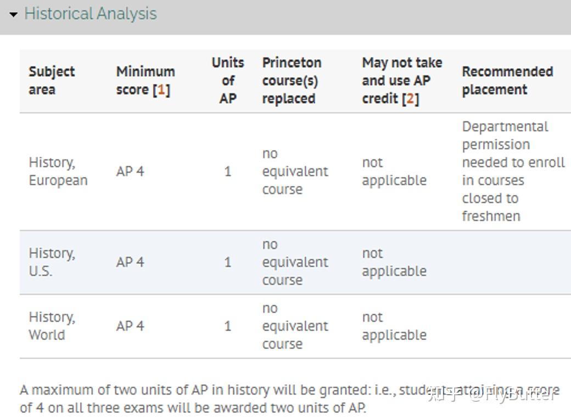Click the maximum two units note paragraph
Viewport: 571px width, 420px height.
(x=220, y=399)
